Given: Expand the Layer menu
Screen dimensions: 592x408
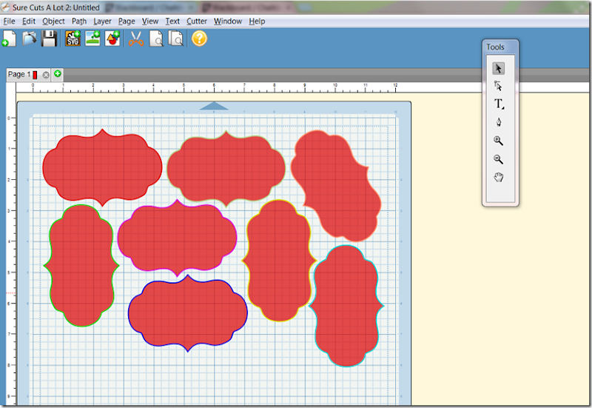Looking at the screenshot, I should (x=102, y=21).
